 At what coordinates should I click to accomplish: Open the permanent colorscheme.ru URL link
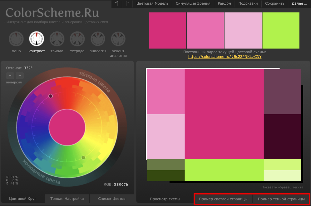click(x=225, y=57)
